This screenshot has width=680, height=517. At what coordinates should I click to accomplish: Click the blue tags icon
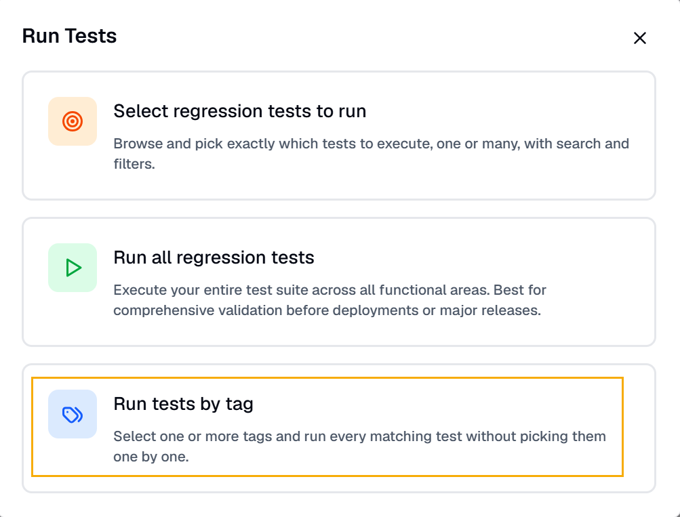73,414
